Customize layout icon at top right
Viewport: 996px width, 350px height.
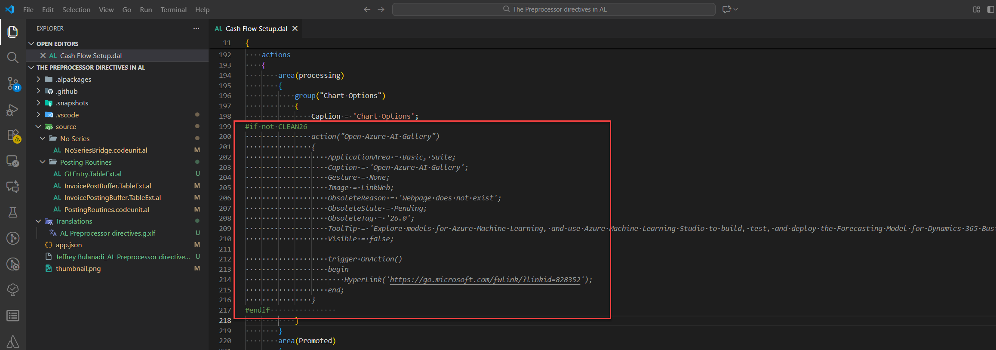[x=977, y=9]
